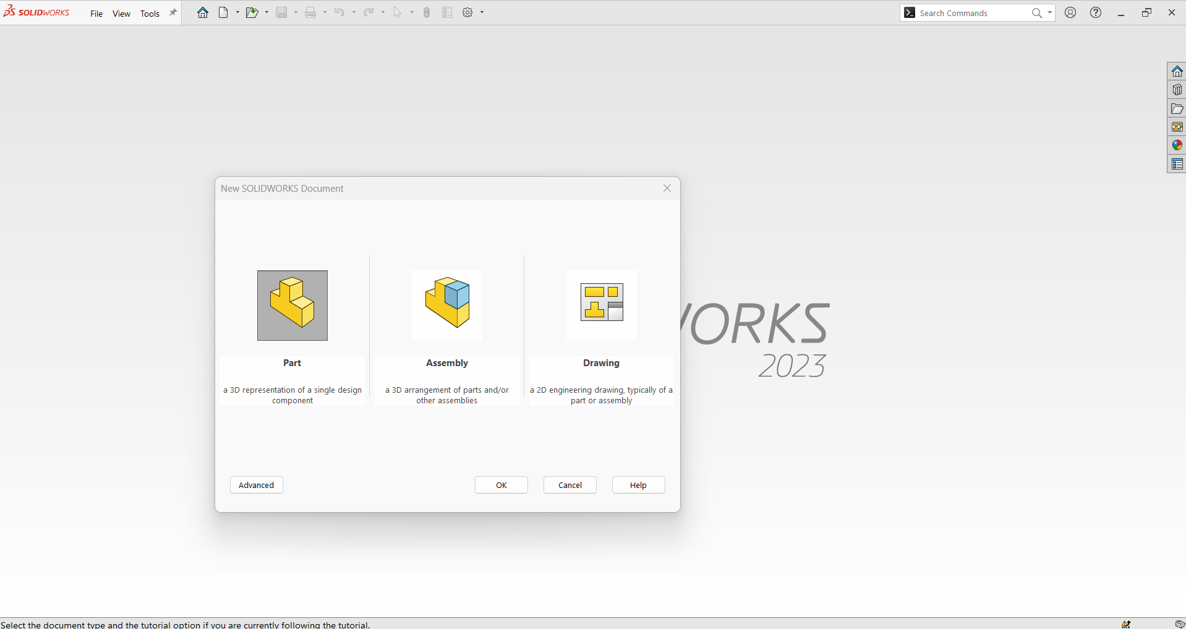Expand the Options gear dropdown arrow
The width and height of the screenshot is (1186, 629).
tap(482, 12)
